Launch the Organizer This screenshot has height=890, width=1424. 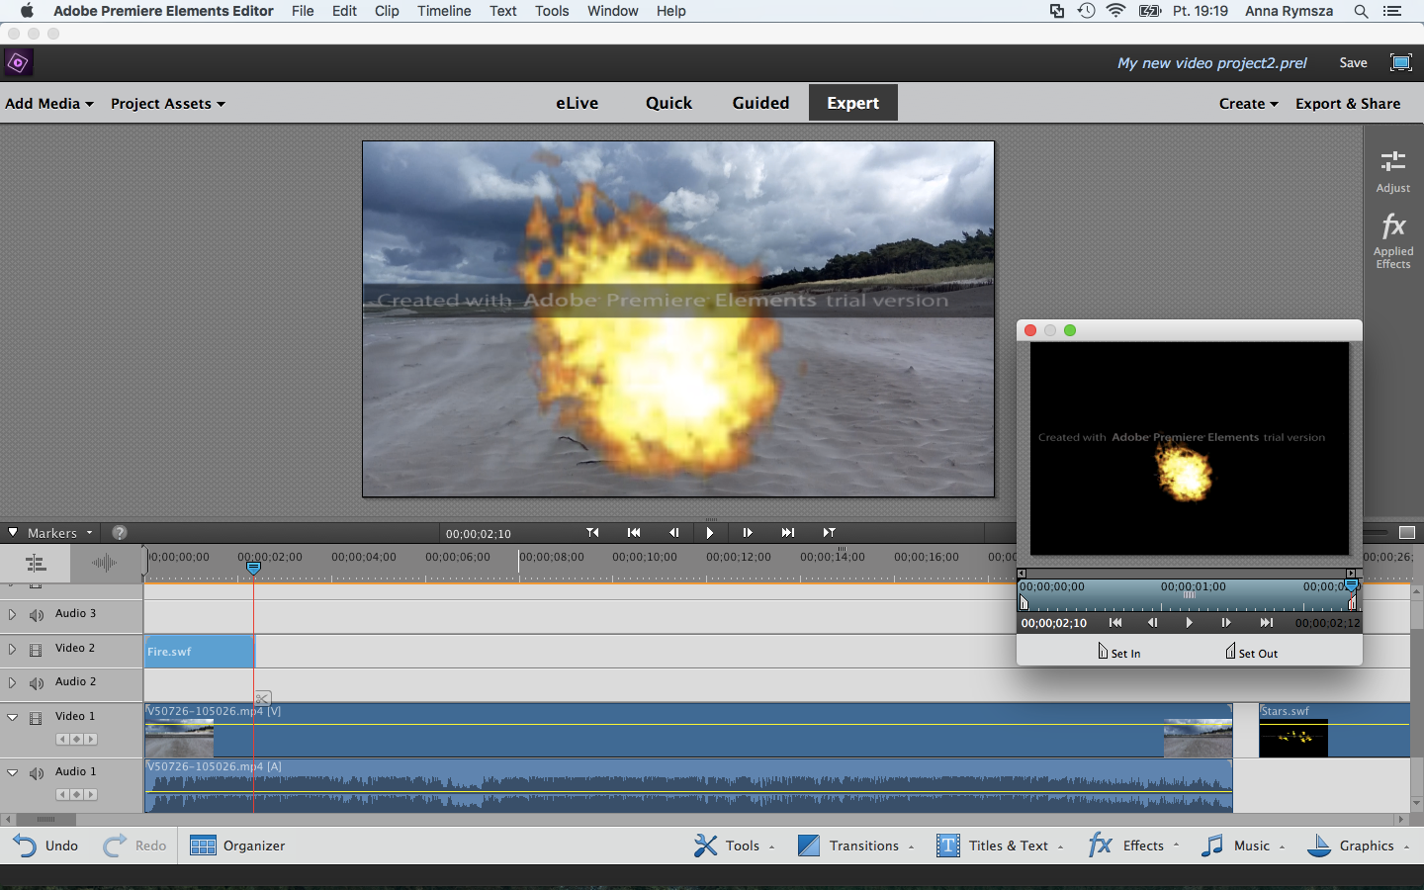click(237, 845)
